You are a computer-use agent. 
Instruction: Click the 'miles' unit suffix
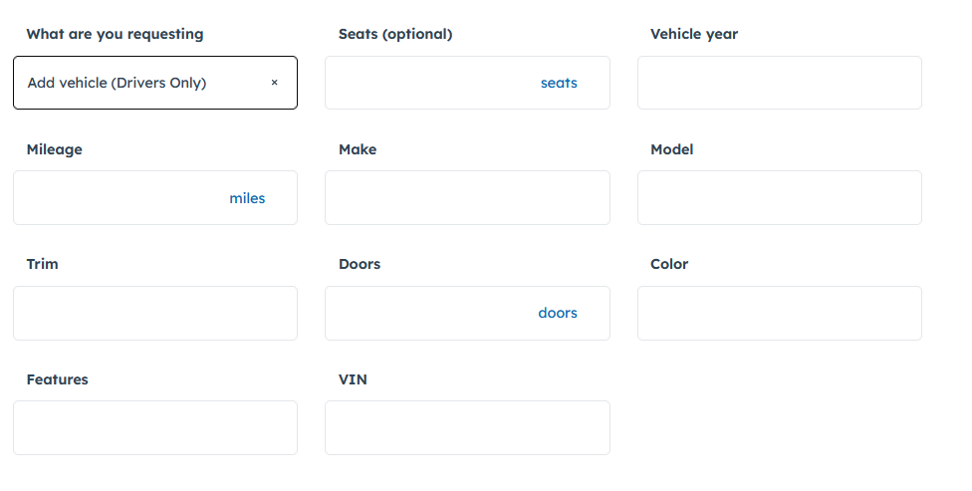tap(247, 198)
